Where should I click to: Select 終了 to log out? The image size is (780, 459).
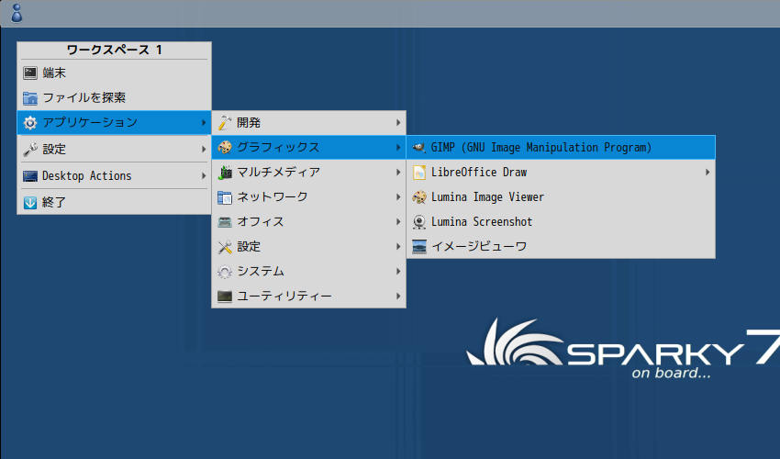click(114, 202)
